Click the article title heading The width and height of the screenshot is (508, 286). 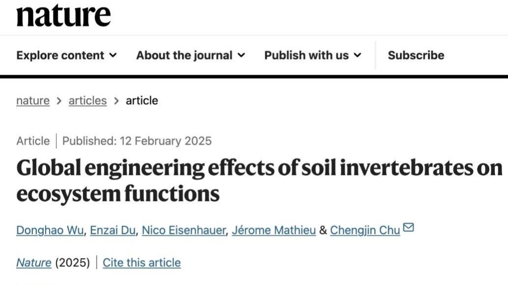point(259,181)
